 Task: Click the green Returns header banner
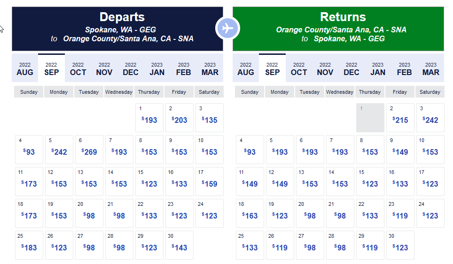tap(343, 29)
